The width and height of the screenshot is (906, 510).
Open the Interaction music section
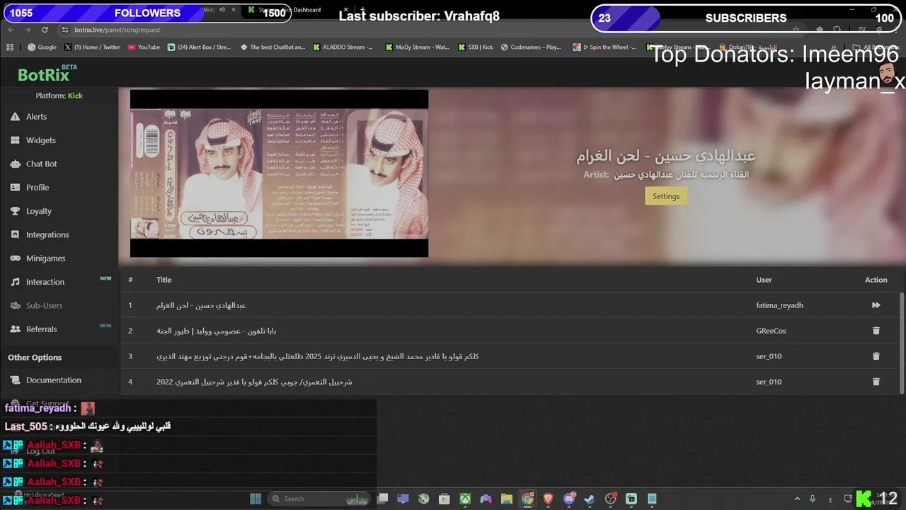[x=45, y=282]
